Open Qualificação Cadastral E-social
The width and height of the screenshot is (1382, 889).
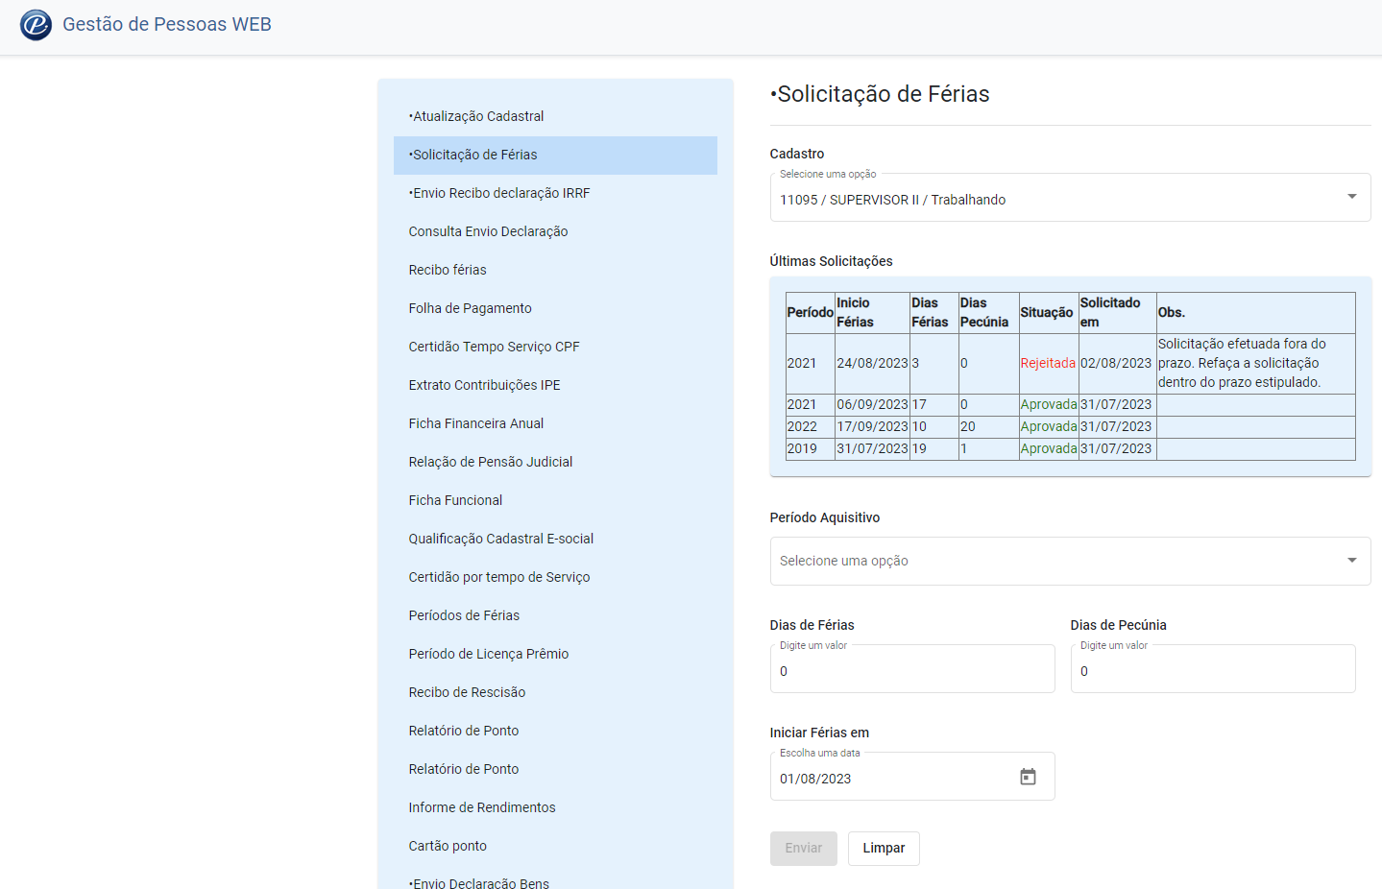click(x=555, y=539)
